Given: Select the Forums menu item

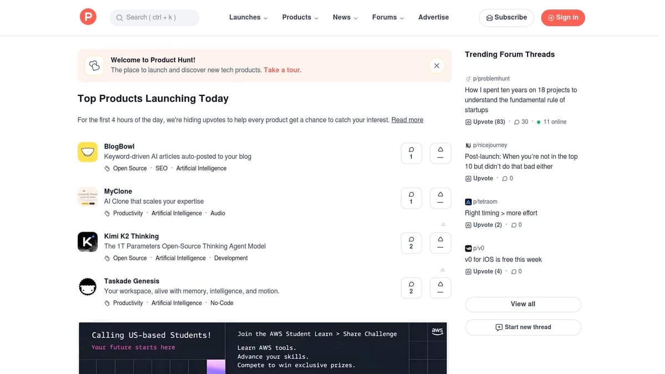Looking at the screenshot, I should [387, 17].
